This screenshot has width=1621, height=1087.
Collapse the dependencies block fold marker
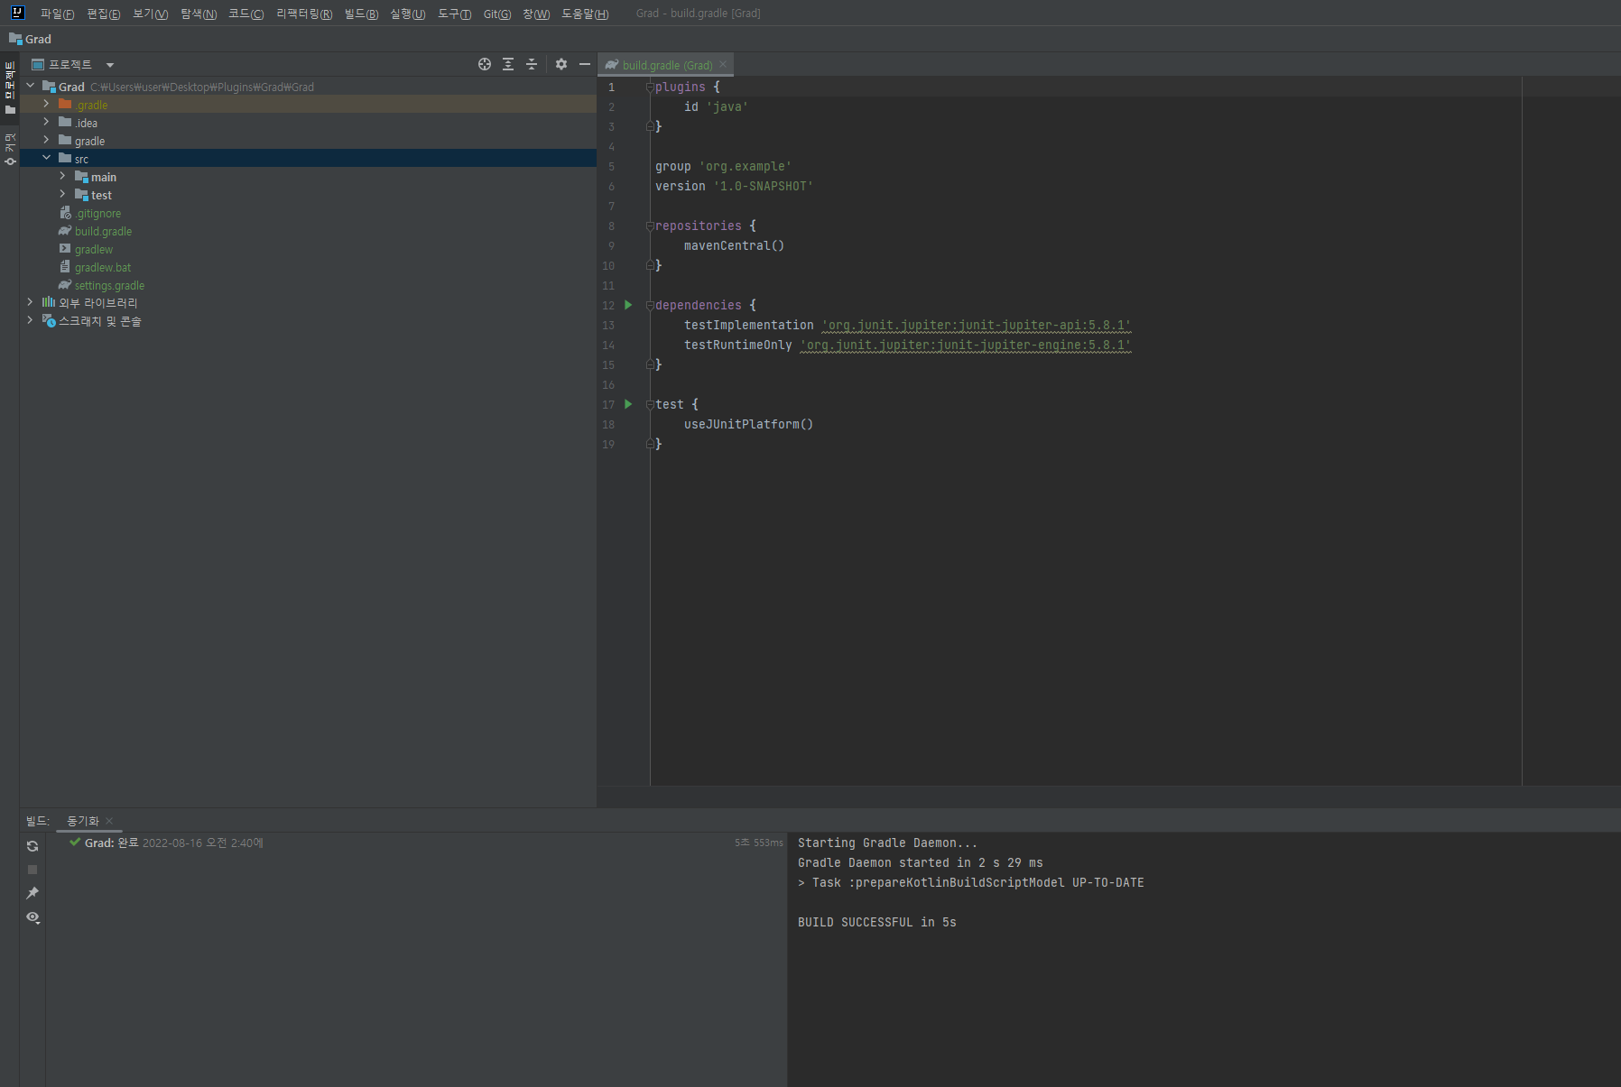click(x=650, y=305)
